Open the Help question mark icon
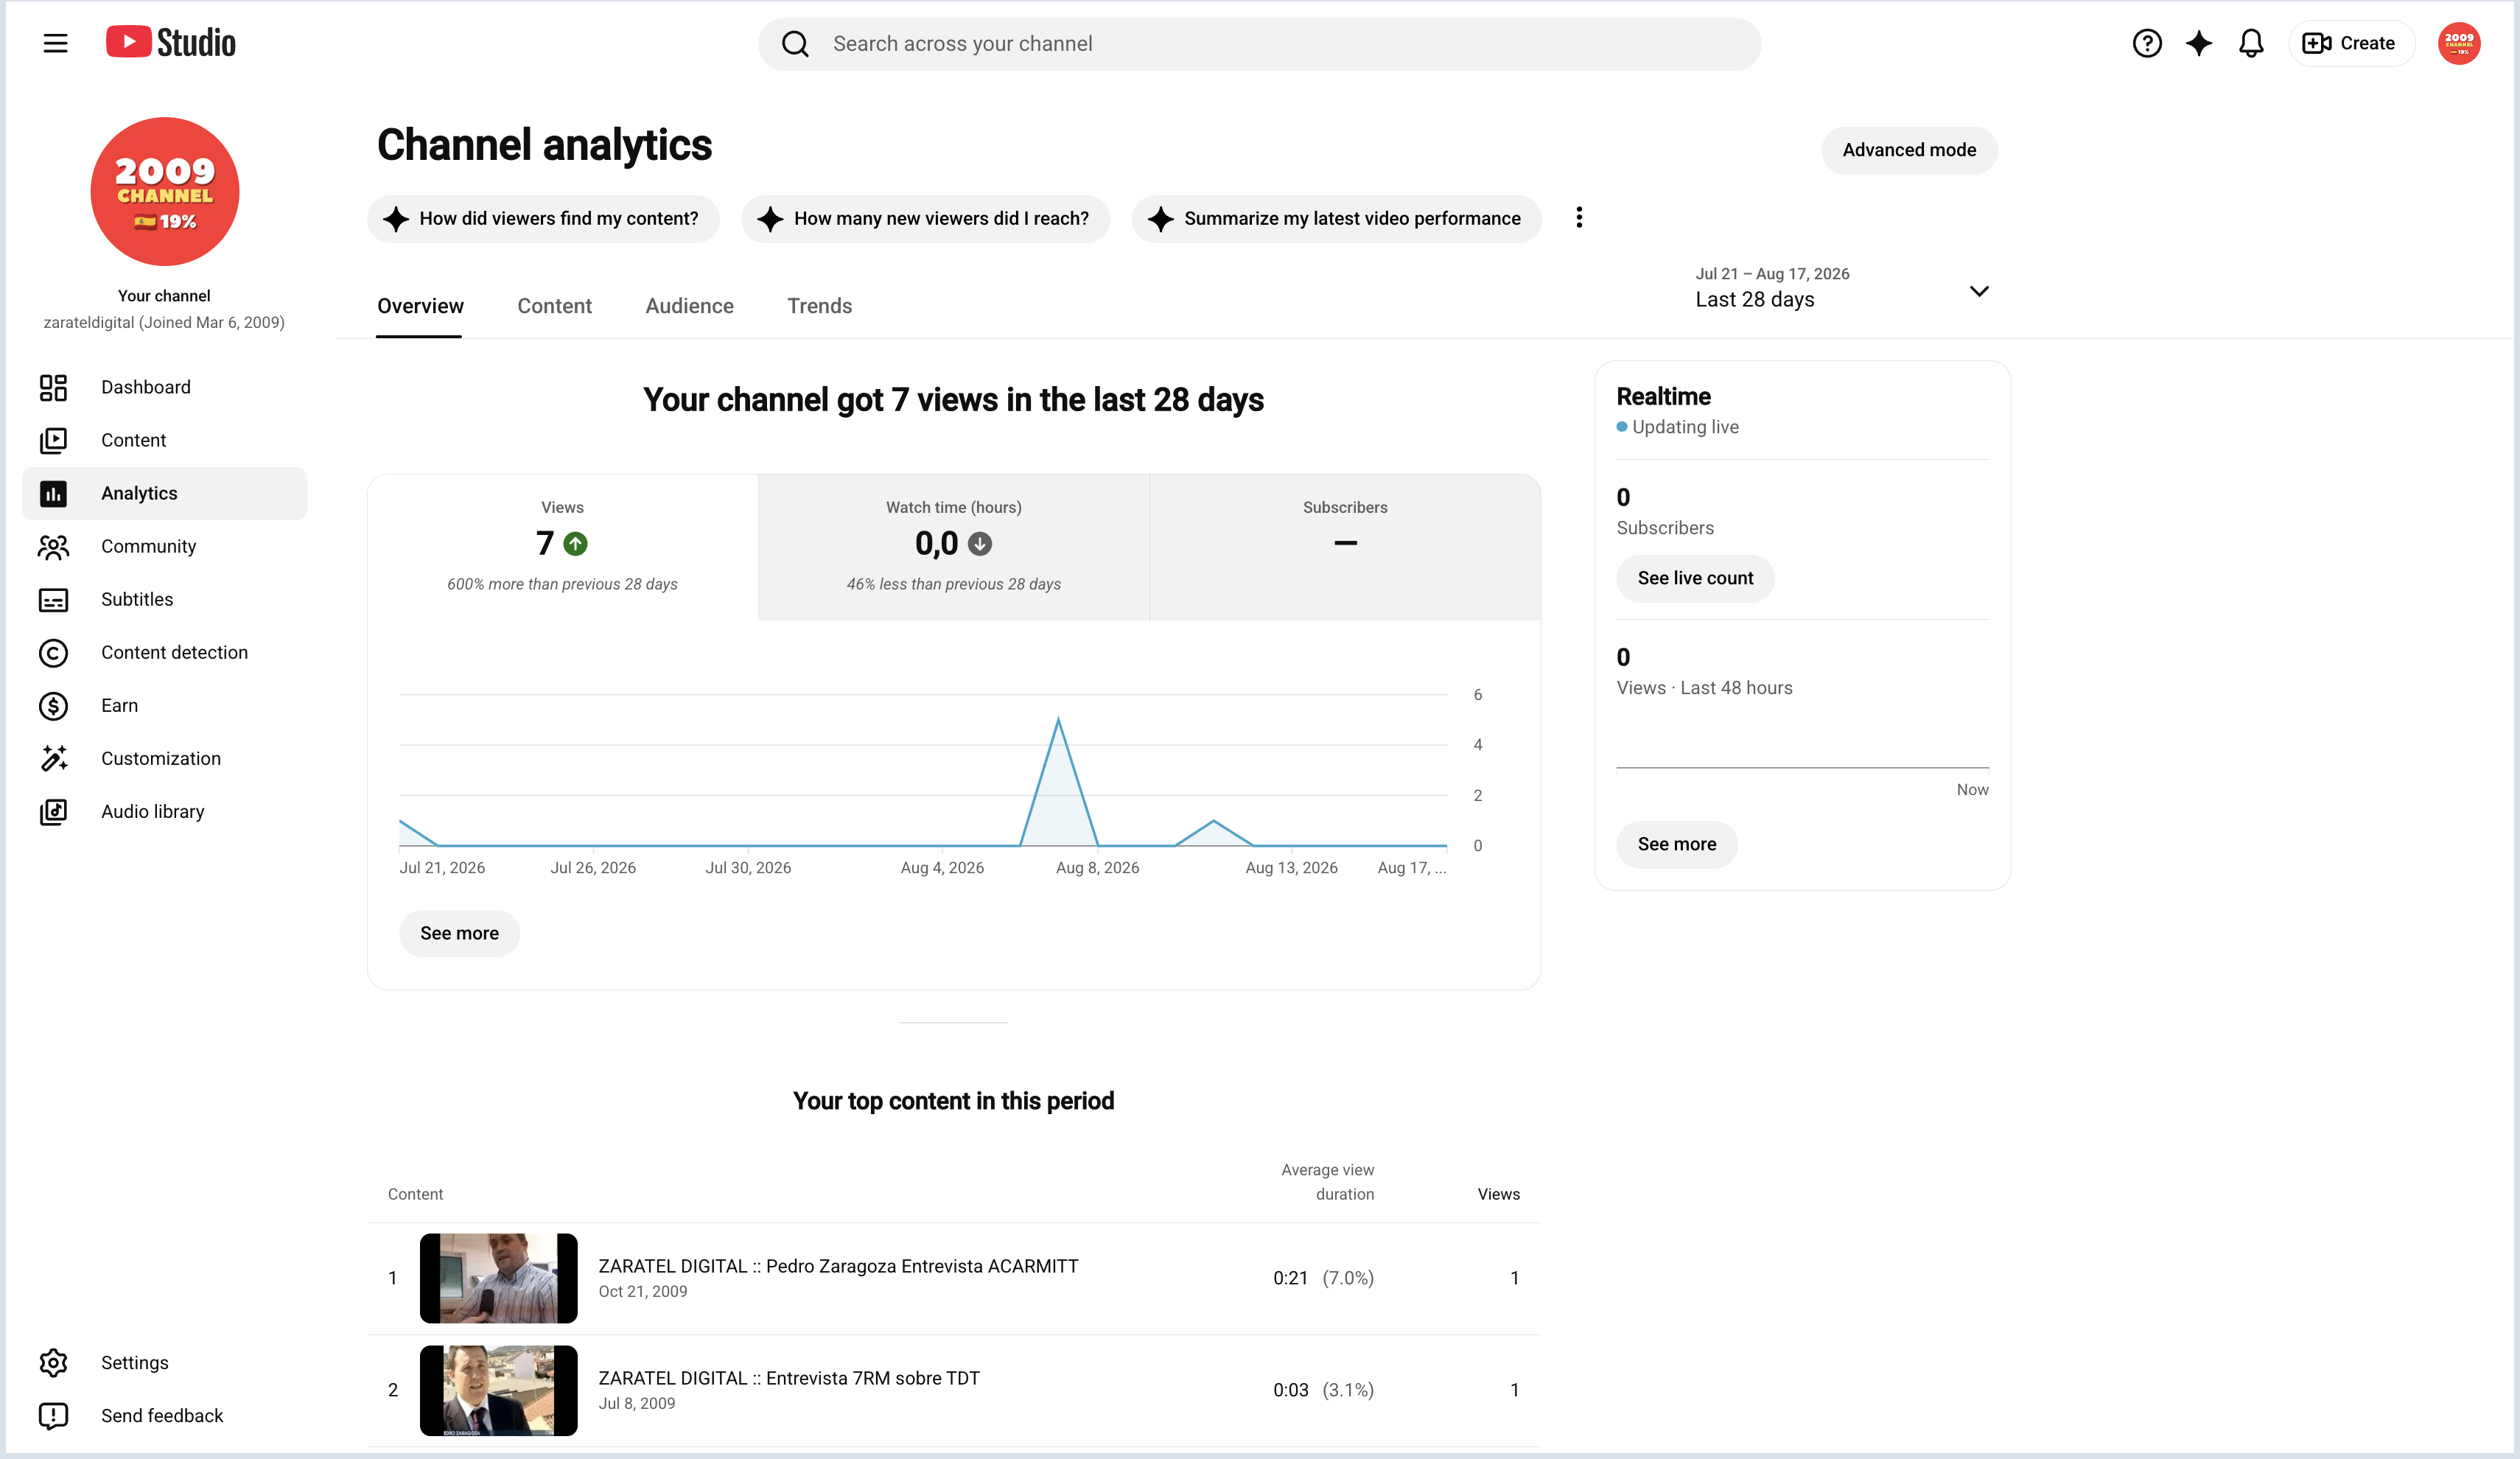Screen dimensions: 2520x1459 (2146, 43)
